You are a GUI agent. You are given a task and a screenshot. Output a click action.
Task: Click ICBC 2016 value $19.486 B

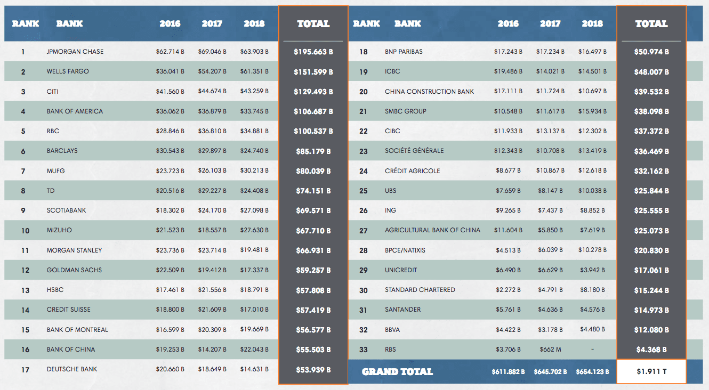tap(508, 71)
